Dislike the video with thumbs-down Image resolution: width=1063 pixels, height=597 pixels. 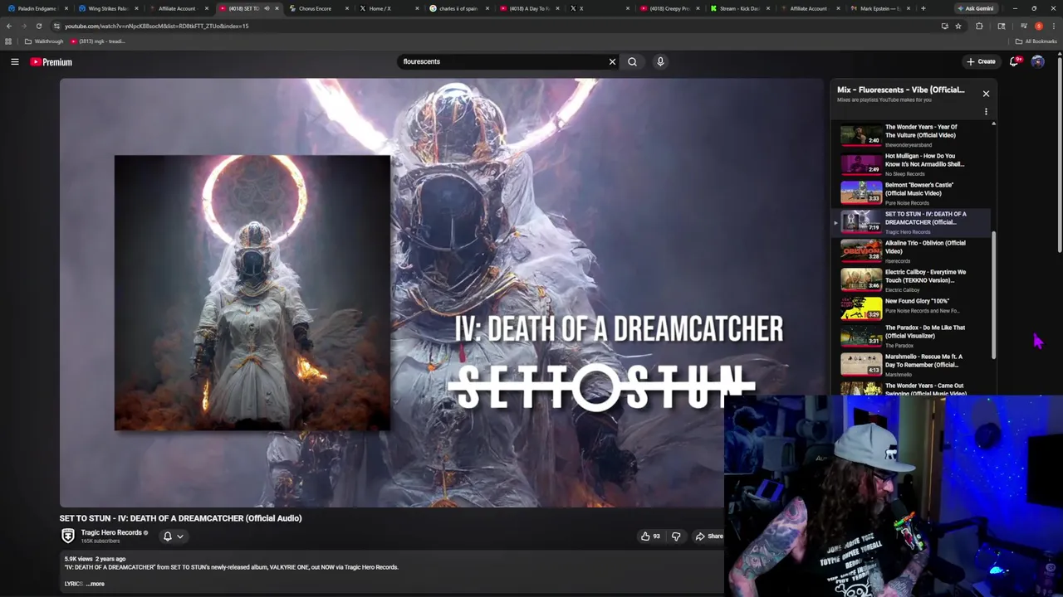click(676, 536)
